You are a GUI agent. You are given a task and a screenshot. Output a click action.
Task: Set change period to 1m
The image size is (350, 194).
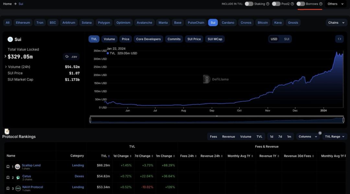tap(289, 137)
